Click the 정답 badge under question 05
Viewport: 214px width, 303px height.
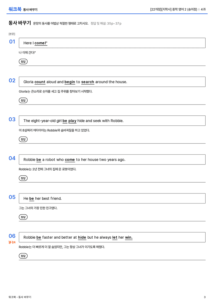coord(23,217)
